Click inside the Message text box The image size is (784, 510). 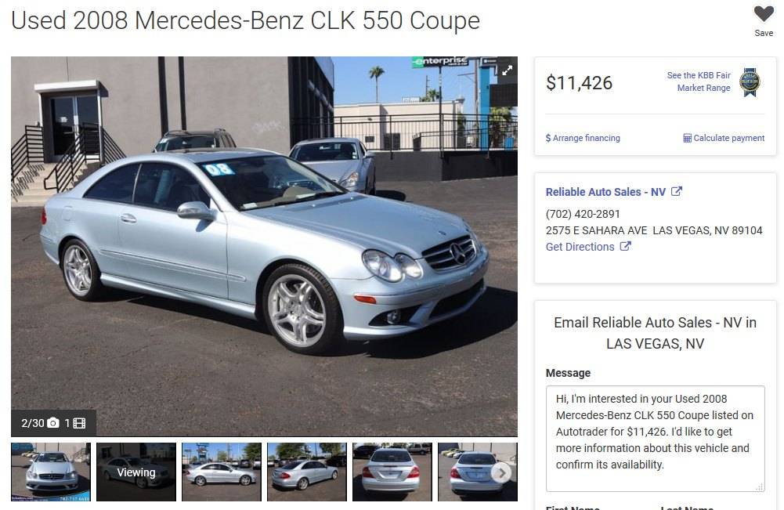pyautogui.click(x=655, y=439)
